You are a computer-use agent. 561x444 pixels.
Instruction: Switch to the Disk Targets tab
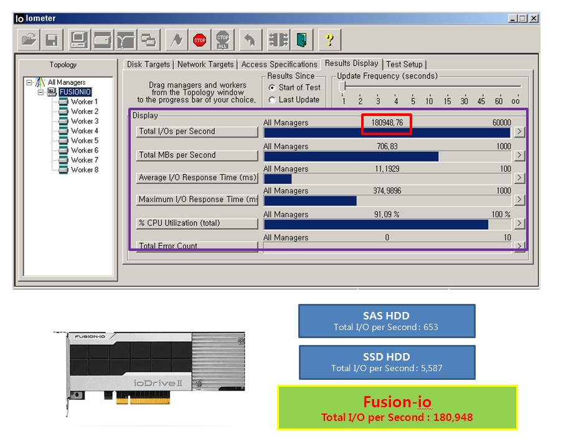point(148,64)
